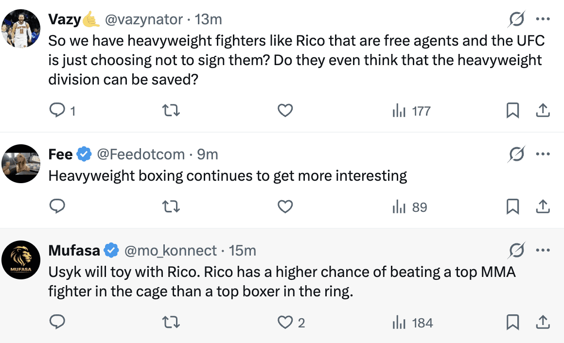The height and width of the screenshot is (343, 564).
Task: Repost Vazy's tweet about Rico
Action: coord(171,111)
